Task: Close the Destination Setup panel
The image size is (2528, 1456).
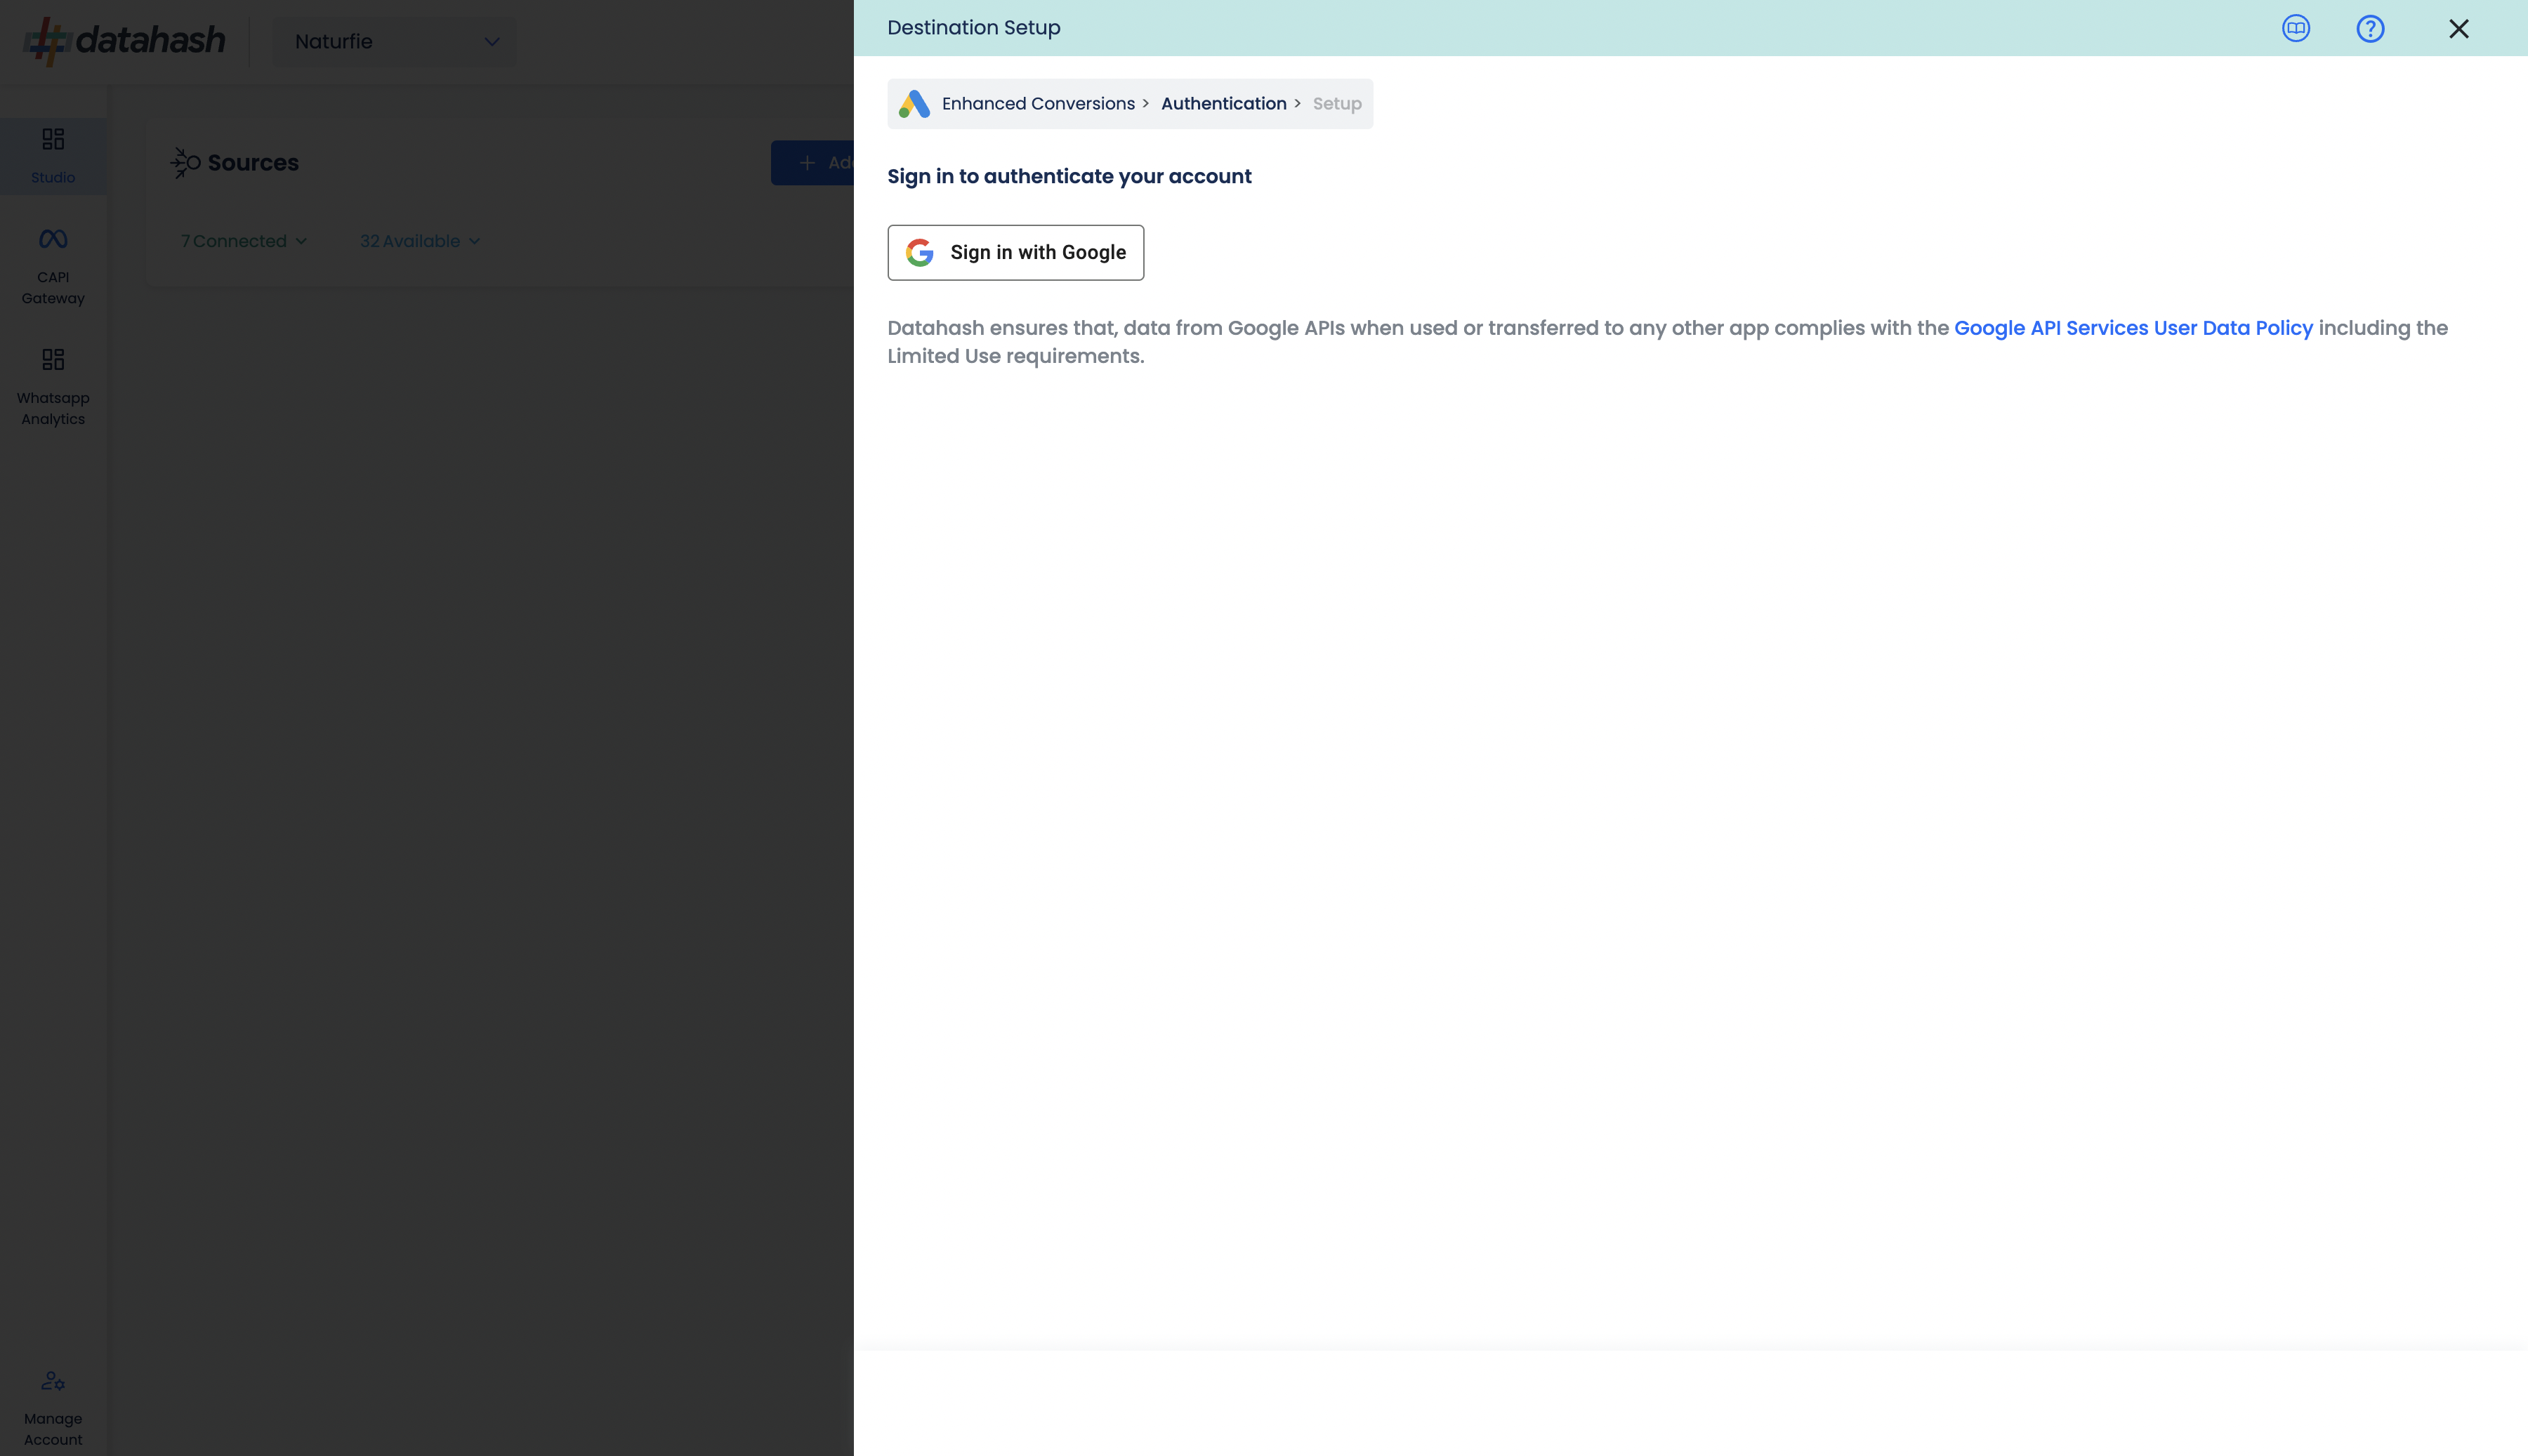Action: (x=2458, y=29)
